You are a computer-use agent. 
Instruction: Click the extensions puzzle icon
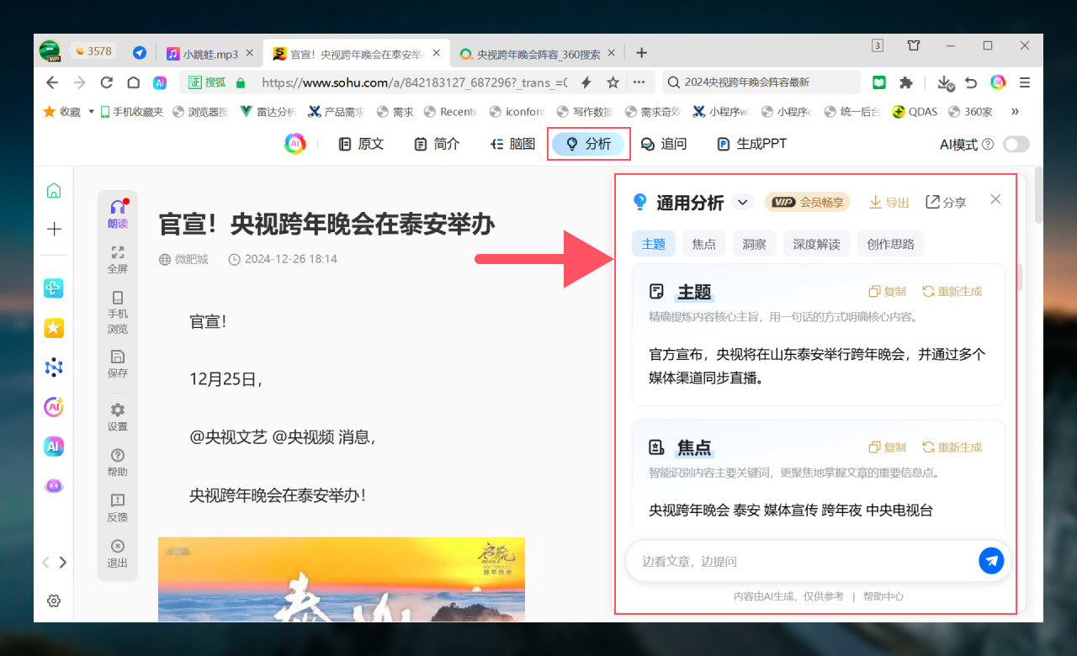point(906,82)
